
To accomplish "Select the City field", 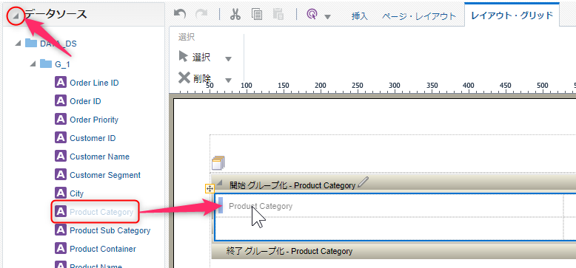I will 76,193.
